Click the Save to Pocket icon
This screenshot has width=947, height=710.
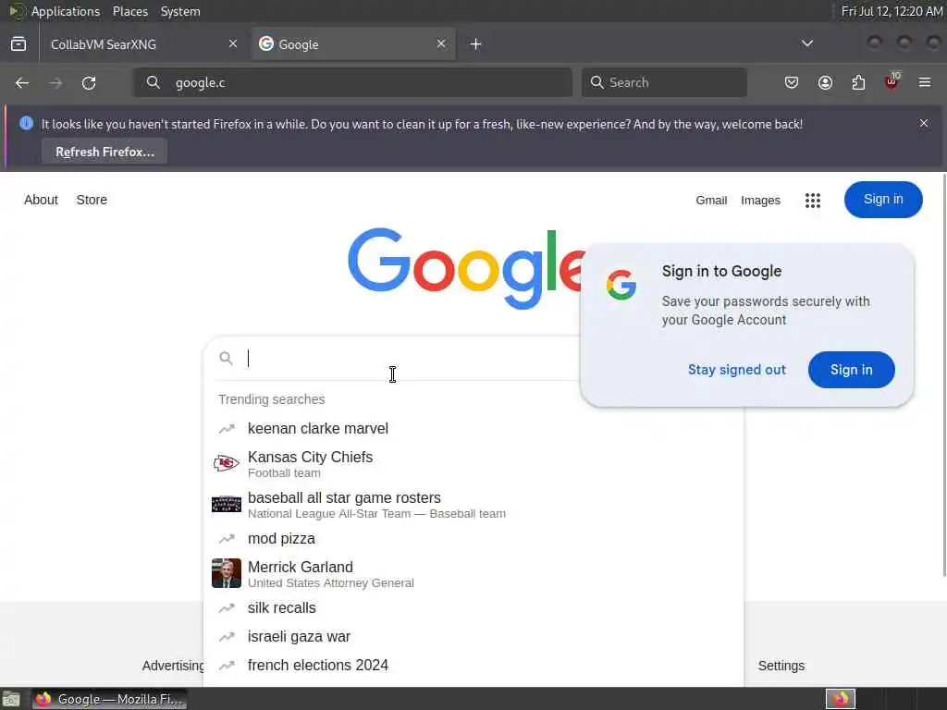(792, 82)
